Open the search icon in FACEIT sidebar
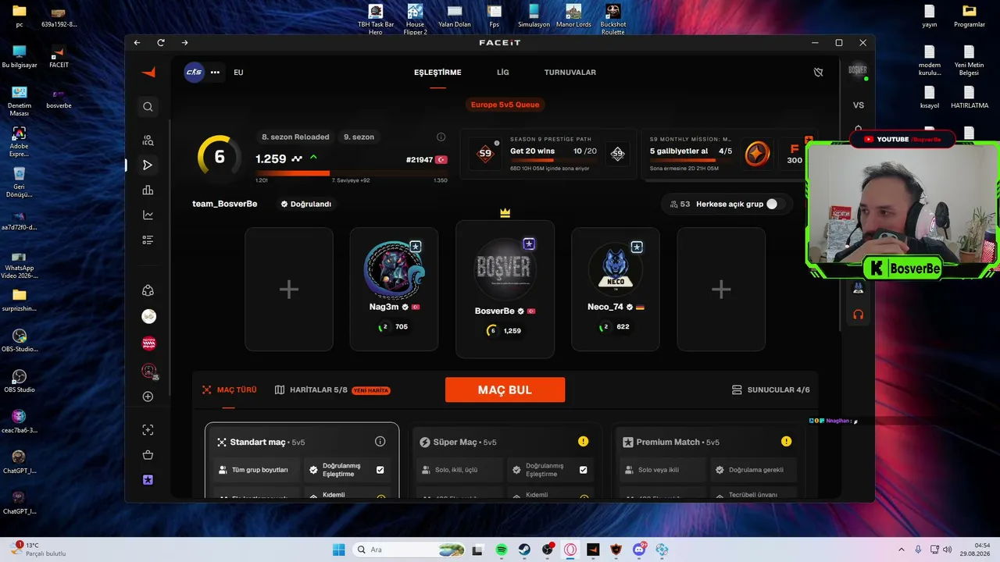Viewport: 1000px width, 562px height. (x=148, y=106)
